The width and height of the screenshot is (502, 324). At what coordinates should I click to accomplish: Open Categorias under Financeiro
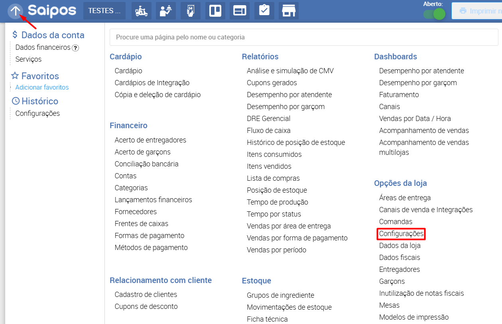(131, 188)
